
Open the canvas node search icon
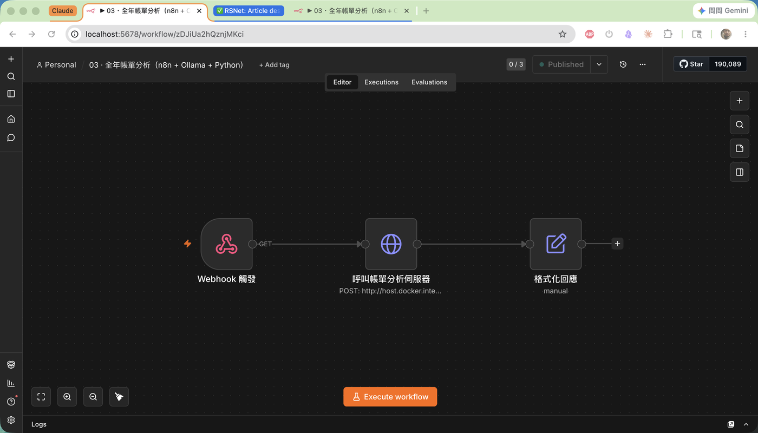(x=740, y=124)
